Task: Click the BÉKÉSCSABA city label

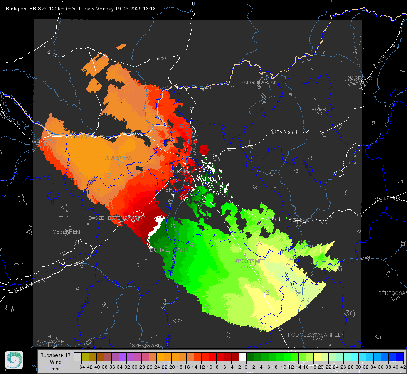Action: (x=392, y=293)
